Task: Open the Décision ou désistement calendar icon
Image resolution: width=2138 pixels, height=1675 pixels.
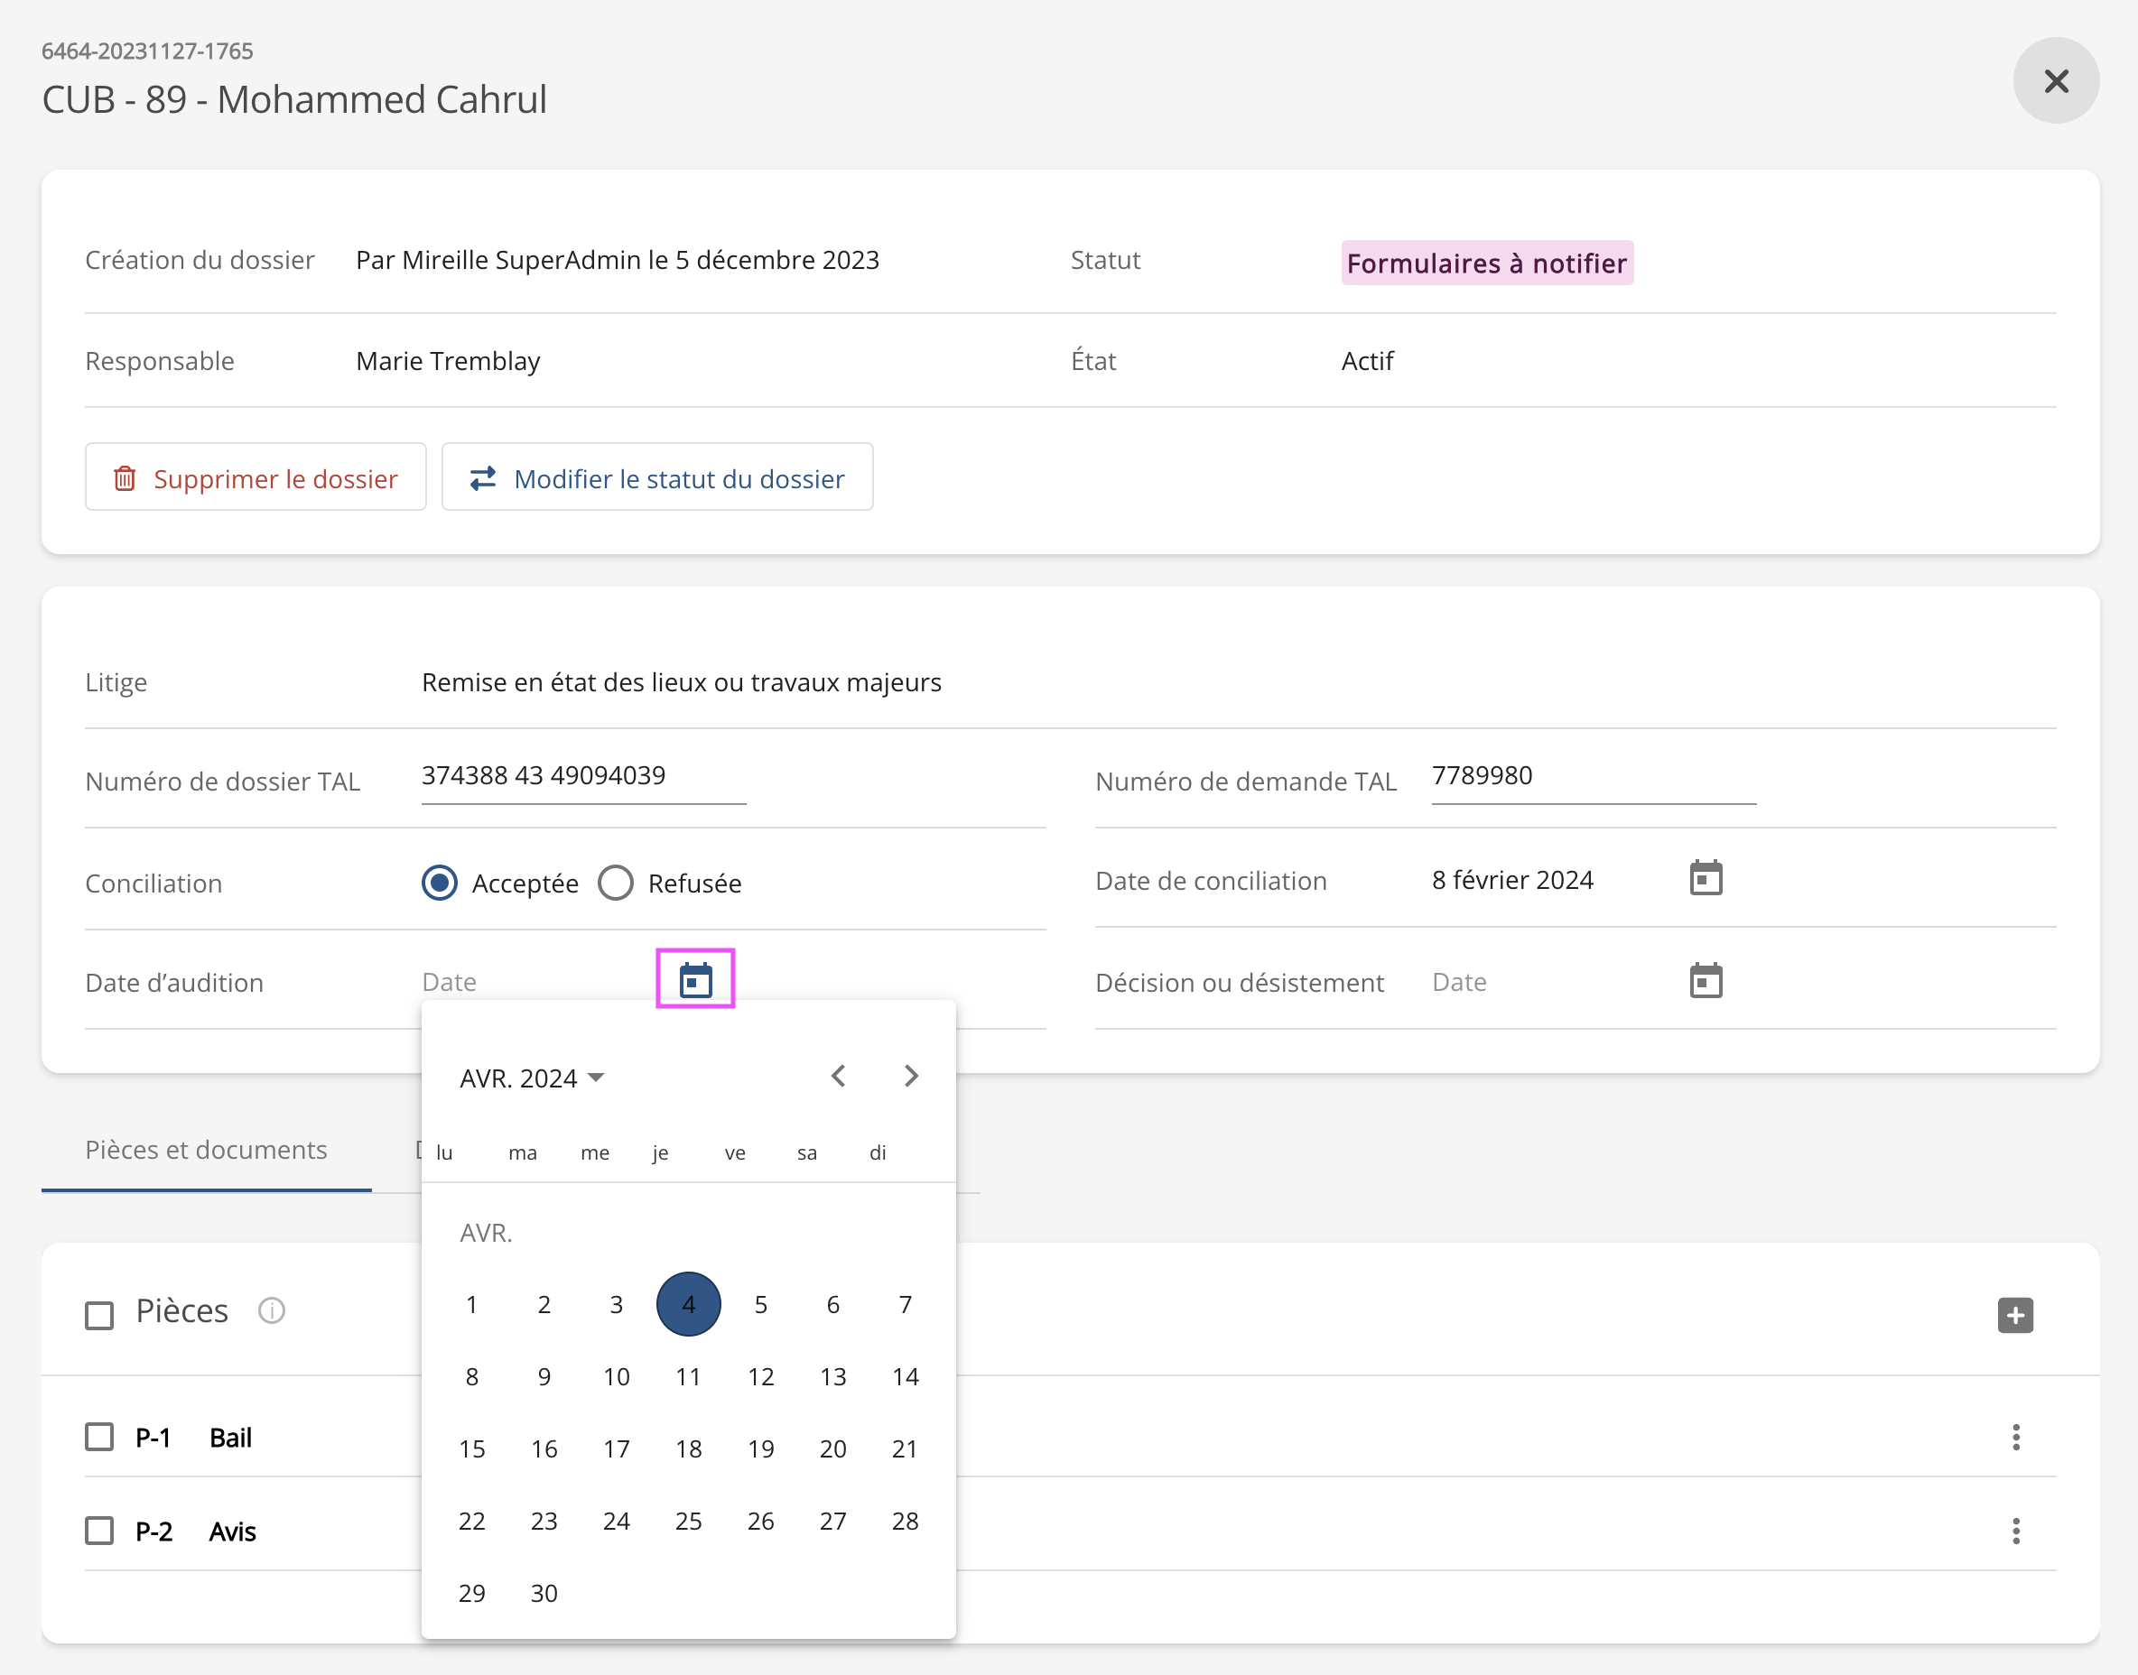Action: click(x=1706, y=980)
